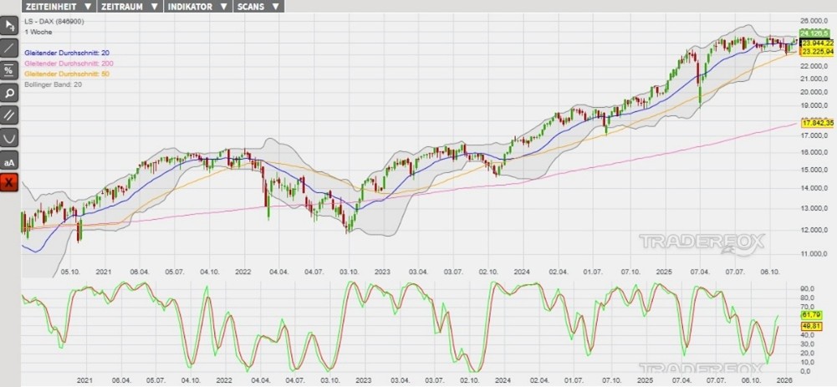Image resolution: width=837 pixels, height=387 pixels.
Task: Select the parallel channel lines tool
Action: click(9, 115)
